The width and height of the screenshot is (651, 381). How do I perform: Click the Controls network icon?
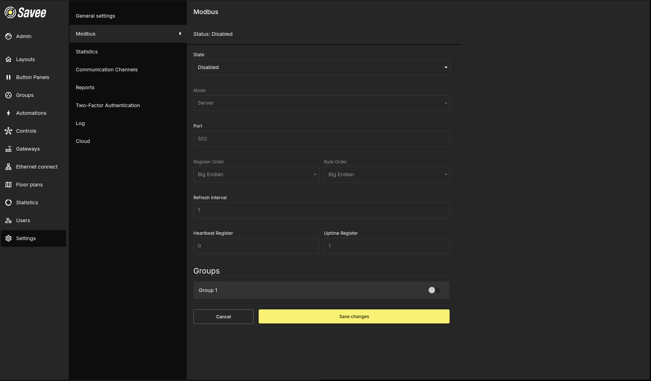click(x=8, y=131)
